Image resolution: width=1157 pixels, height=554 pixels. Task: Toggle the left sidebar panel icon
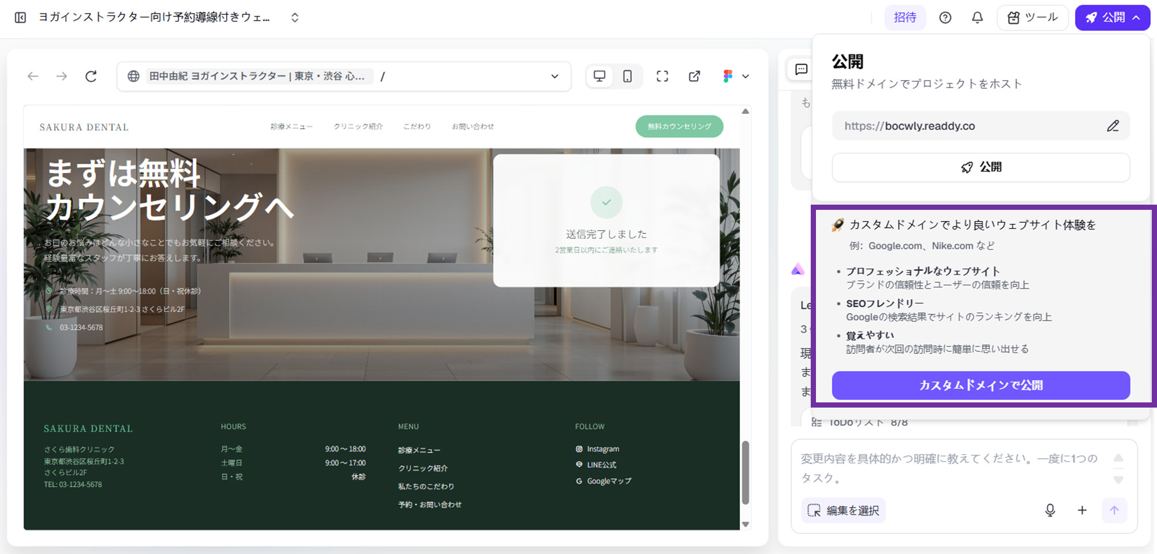pos(20,17)
